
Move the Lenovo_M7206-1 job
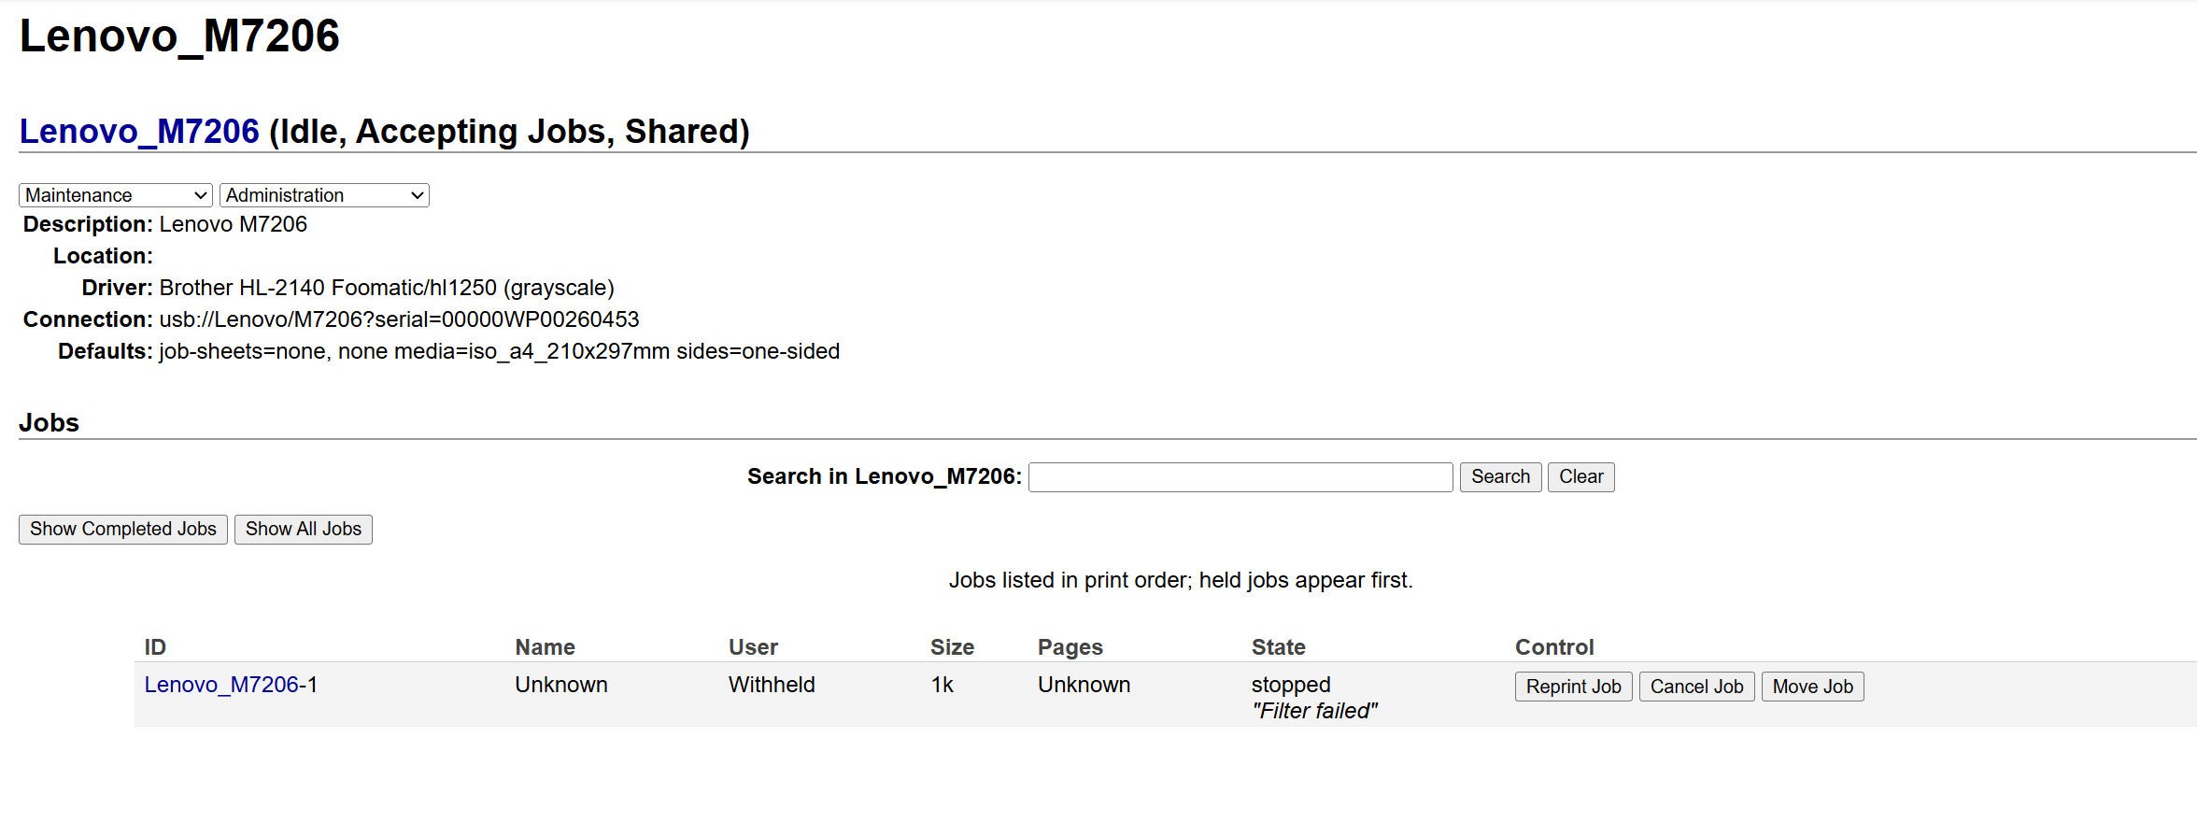[x=1813, y=687]
